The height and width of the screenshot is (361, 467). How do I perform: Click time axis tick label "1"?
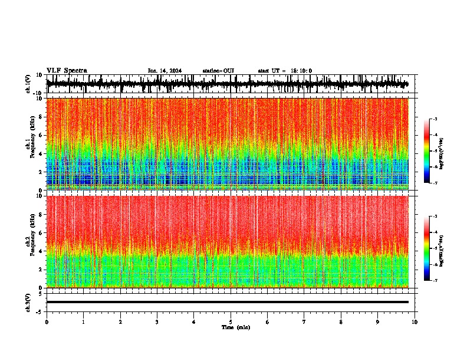coord(83,322)
